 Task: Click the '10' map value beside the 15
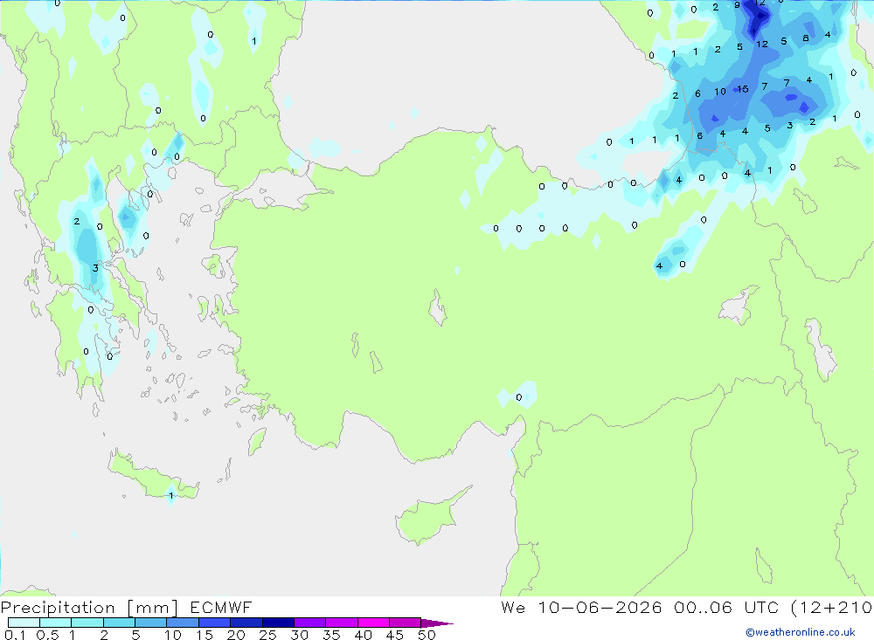(x=720, y=92)
